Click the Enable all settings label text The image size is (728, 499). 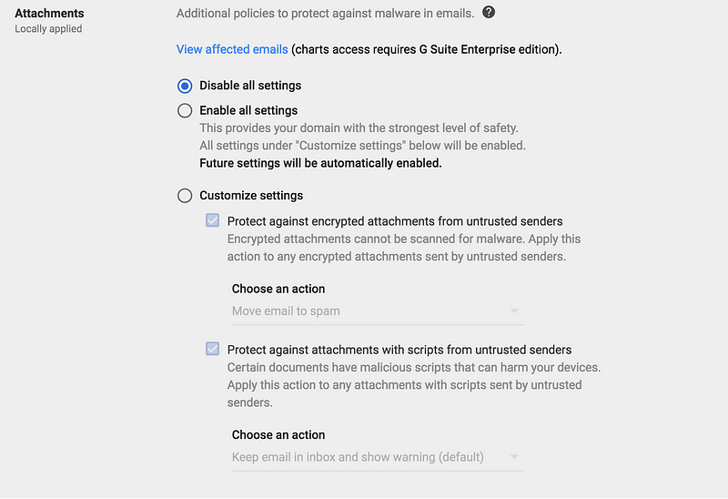point(248,111)
